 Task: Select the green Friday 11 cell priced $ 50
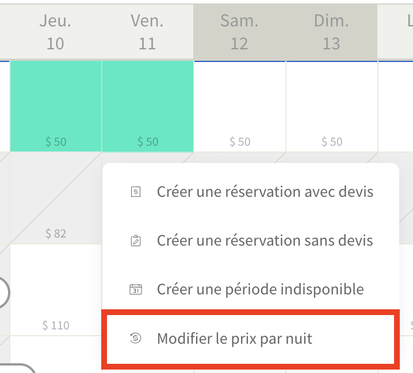click(x=147, y=106)
